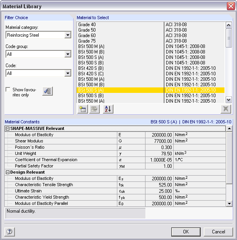Open help with the question mark icon
Screen dimensions: 237x240
pos(9,232)
